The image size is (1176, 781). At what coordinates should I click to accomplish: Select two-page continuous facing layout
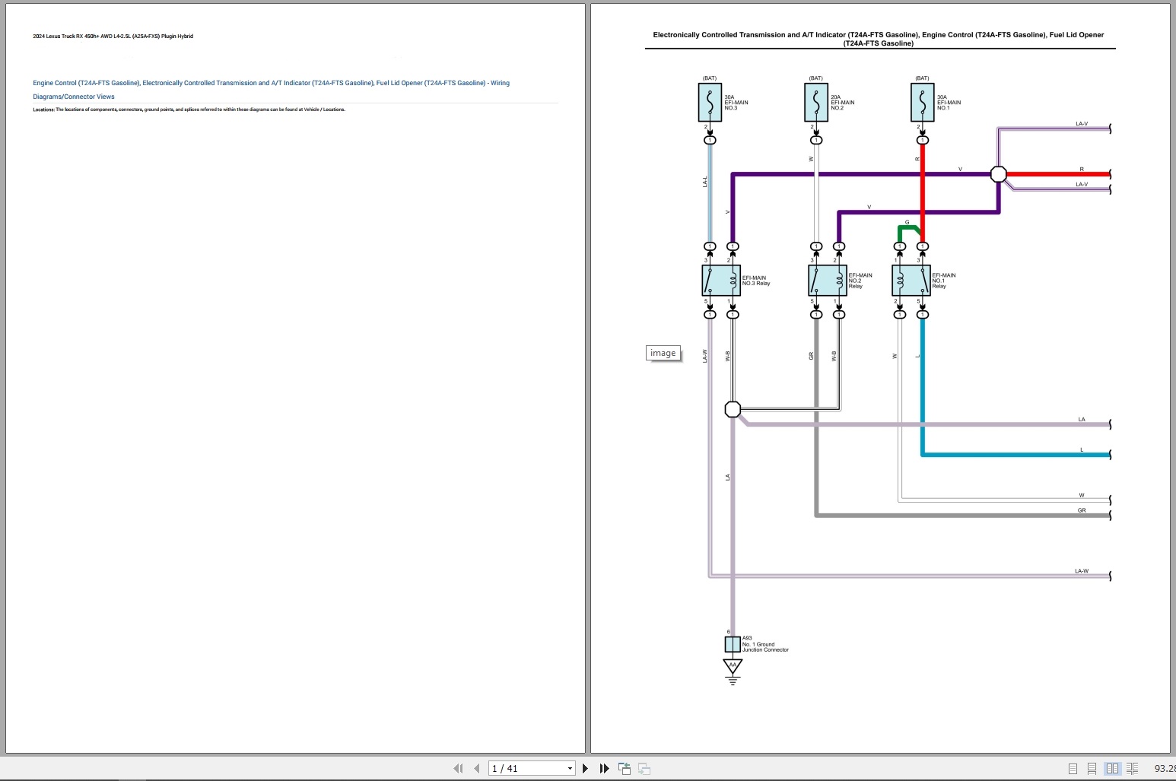[x=1132, y=769]
